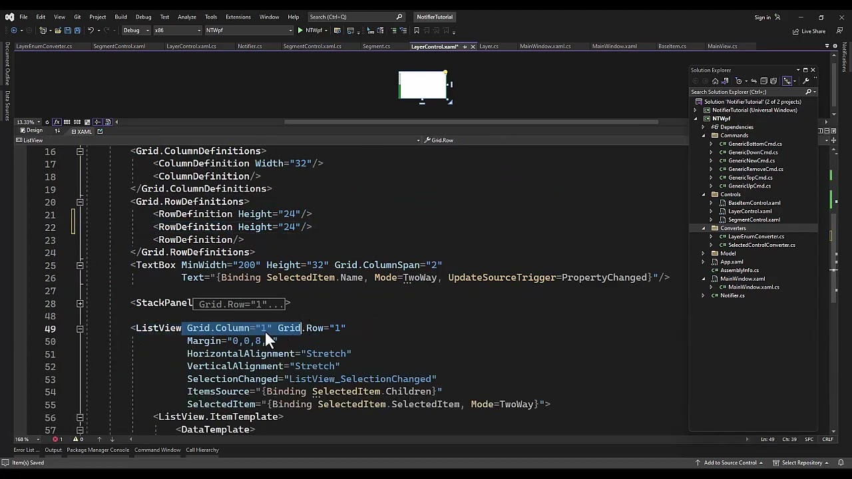The height and width of the screenshot is (479, 852).
Task: Collapse Commands folder in Solution Explorer
Action: point(704,135)
